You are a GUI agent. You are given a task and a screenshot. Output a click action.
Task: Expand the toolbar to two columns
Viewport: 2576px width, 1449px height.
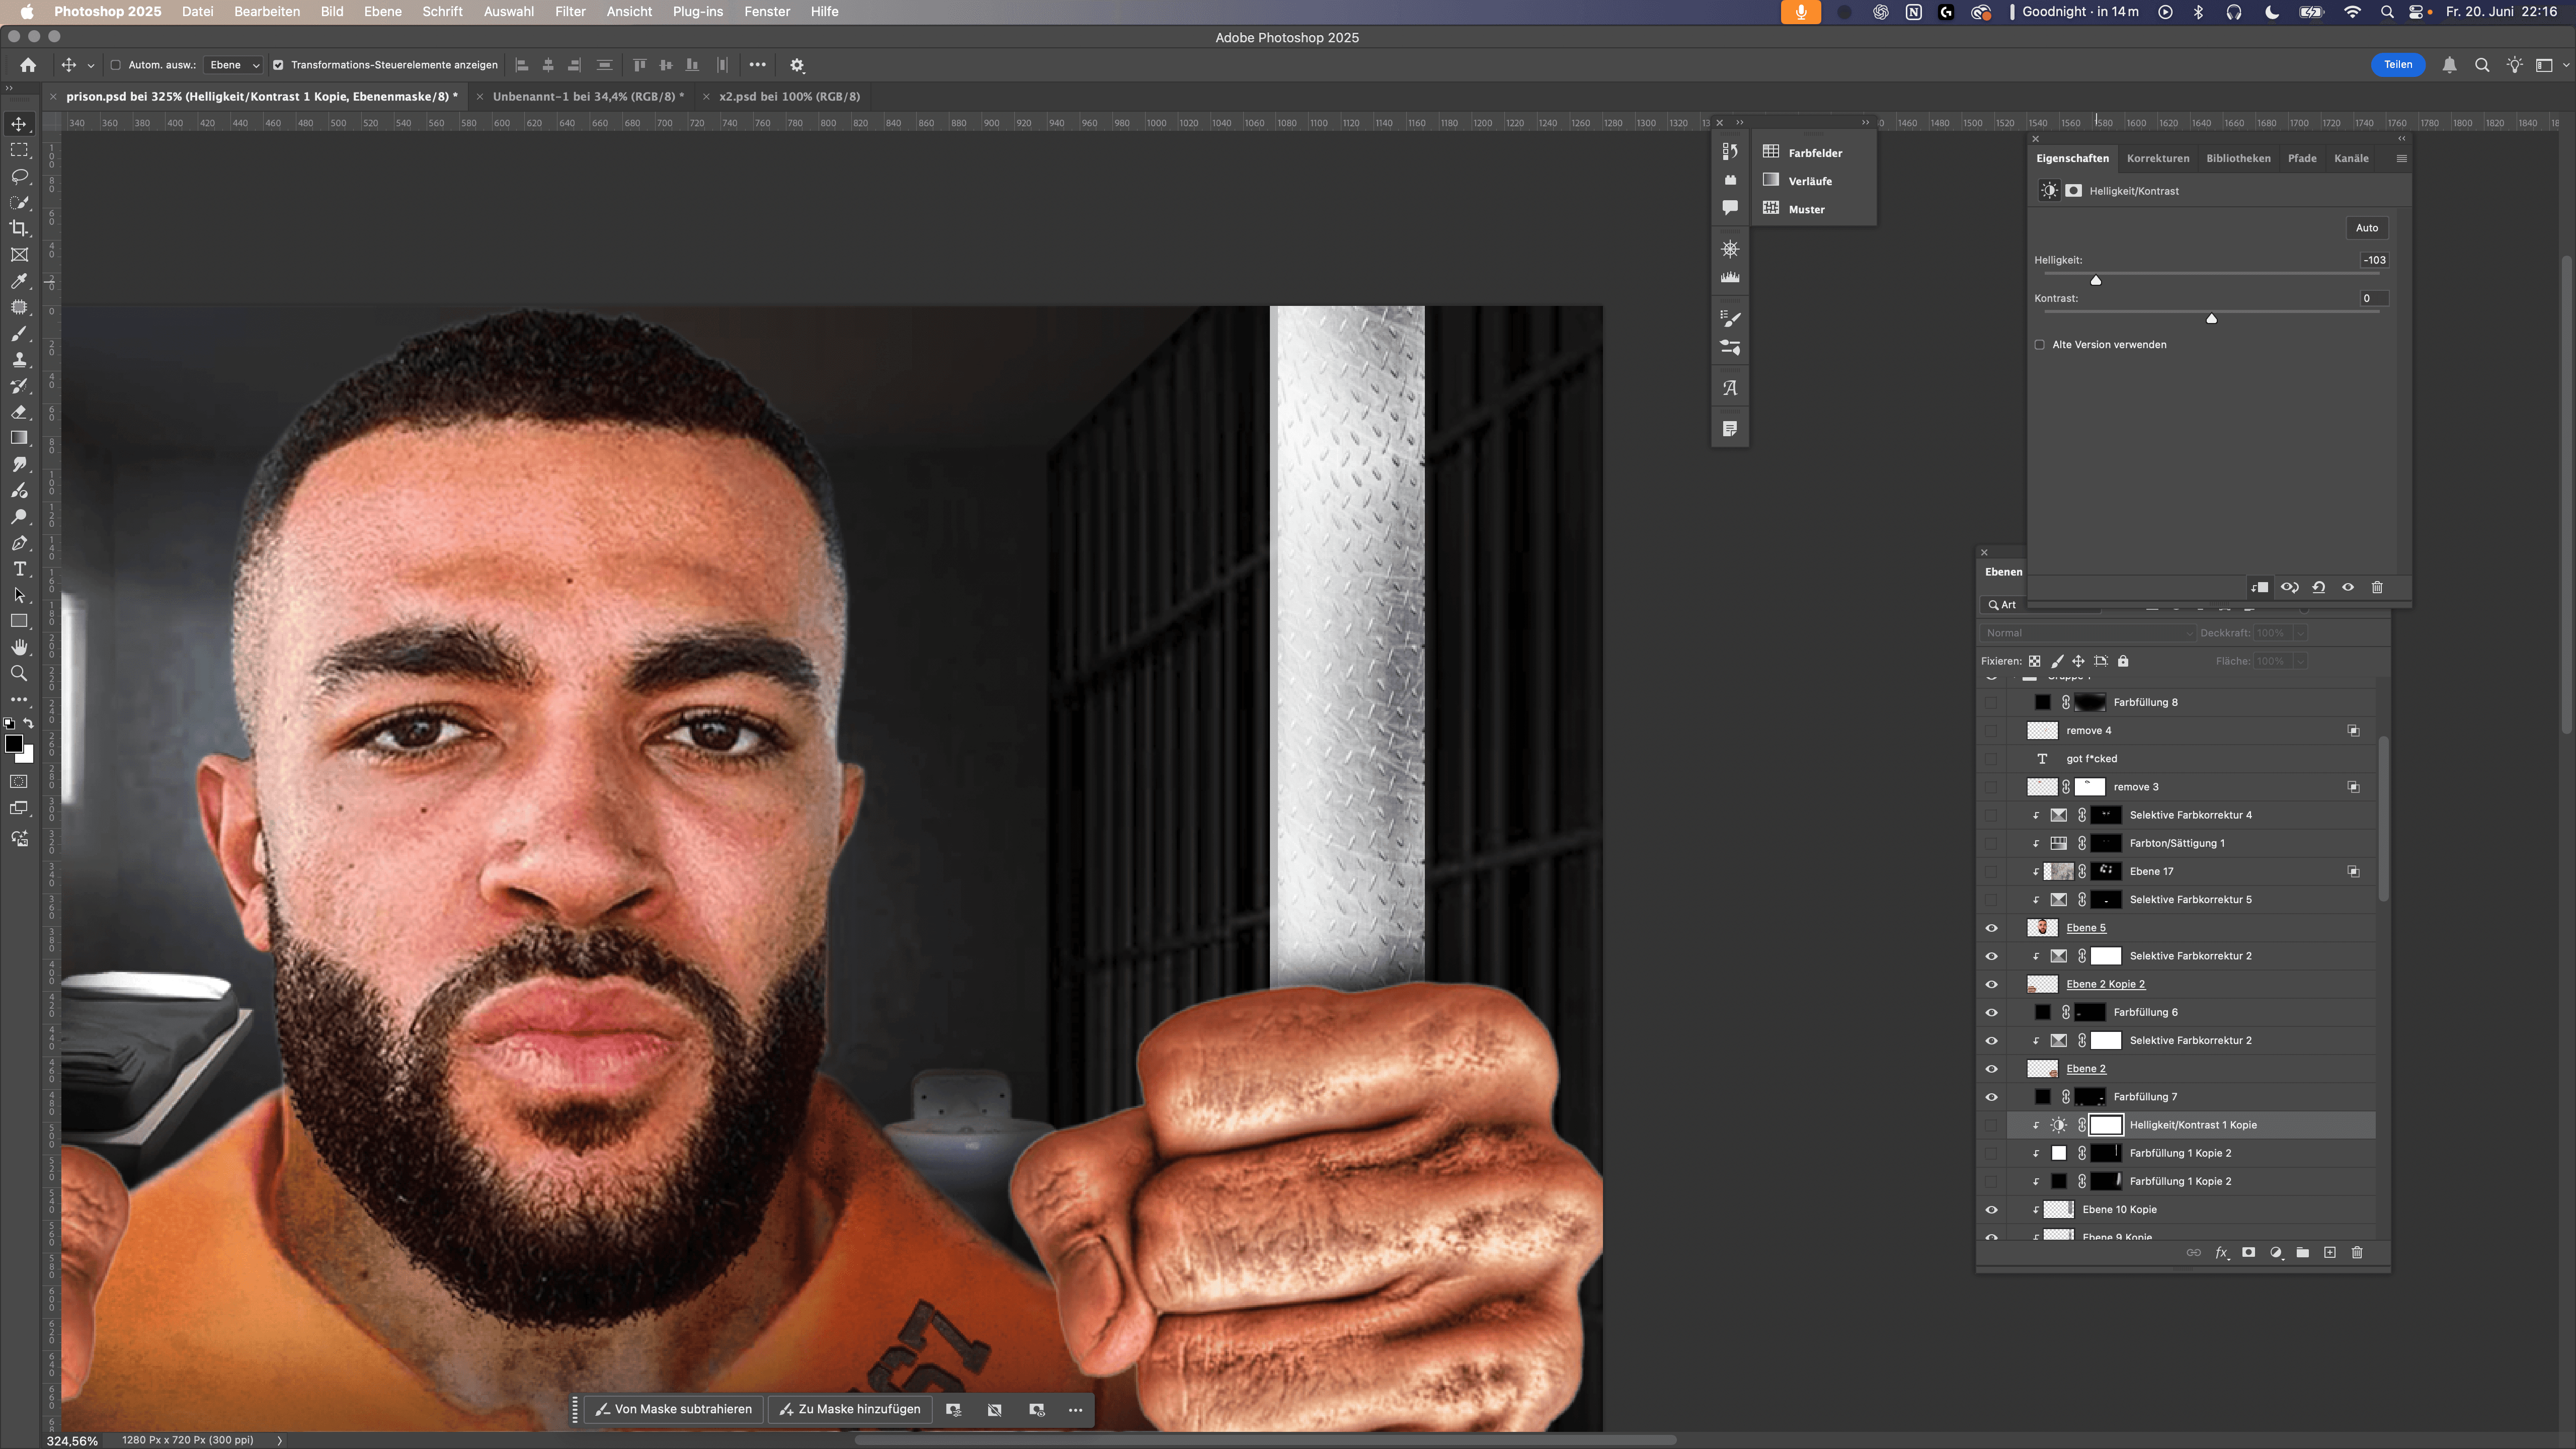pyautogui.click(x=9, y=88)
